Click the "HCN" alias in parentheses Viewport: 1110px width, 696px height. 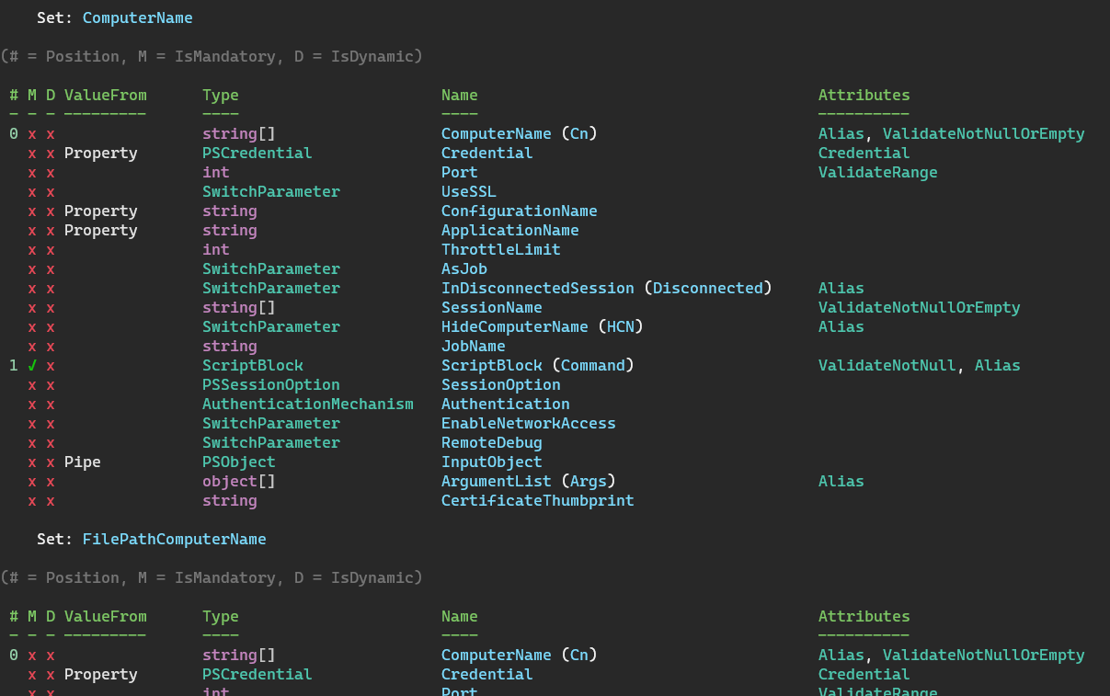[x=621, y=326]
